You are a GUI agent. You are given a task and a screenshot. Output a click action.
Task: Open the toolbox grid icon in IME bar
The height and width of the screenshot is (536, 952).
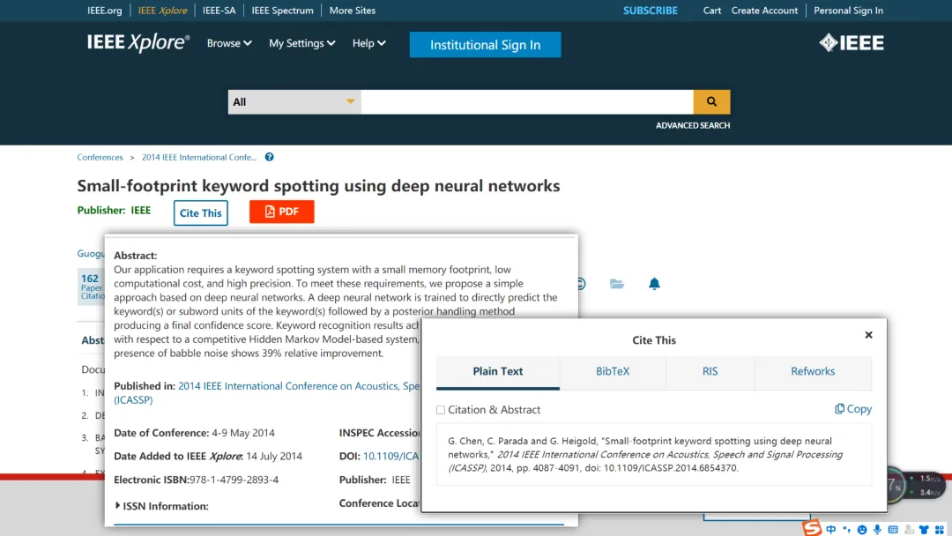click(940, 529)
